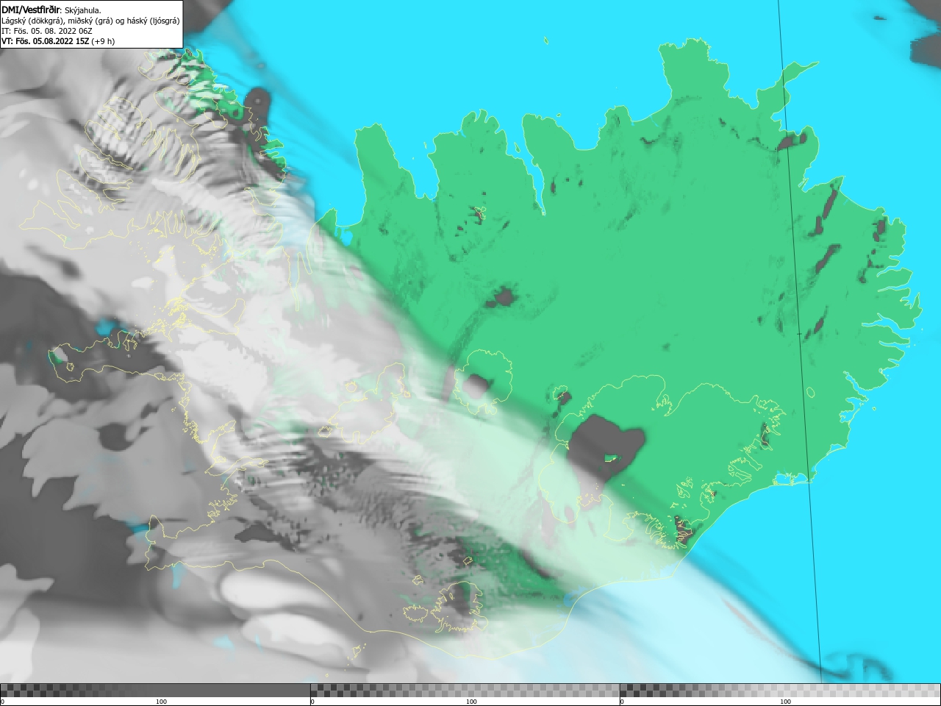Click the 'VT: Fös. 05.08.2022 15Z' valid time line
The image size is (941, 706).
click(x=46, y=41)
